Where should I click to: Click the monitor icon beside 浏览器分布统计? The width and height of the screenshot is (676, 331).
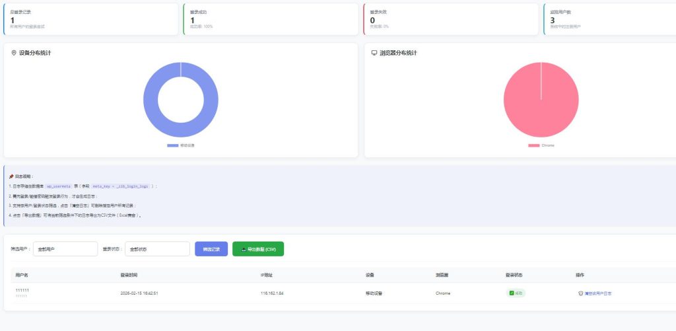374,53
